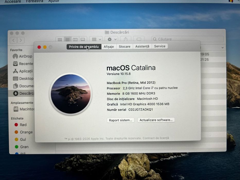Switch to the Stocare tab
Screen dimensions: 240x180
tap(125, 47)
